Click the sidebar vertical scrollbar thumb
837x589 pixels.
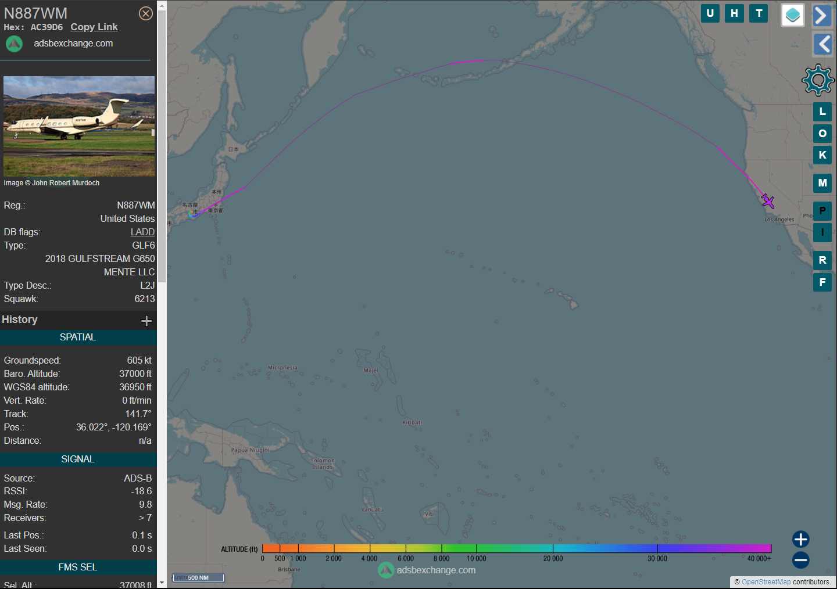162,146
